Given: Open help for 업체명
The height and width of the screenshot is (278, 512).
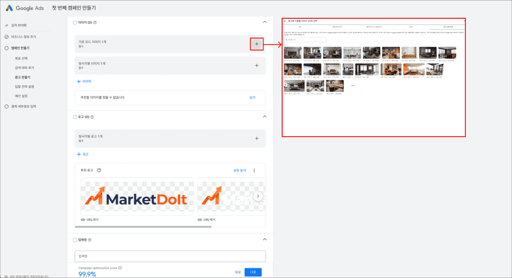Looking at the screenshot, I should tap(90, 240).
